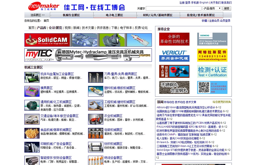
Task: Open the 市场动态 news tab link
Action: click(169, 102)
